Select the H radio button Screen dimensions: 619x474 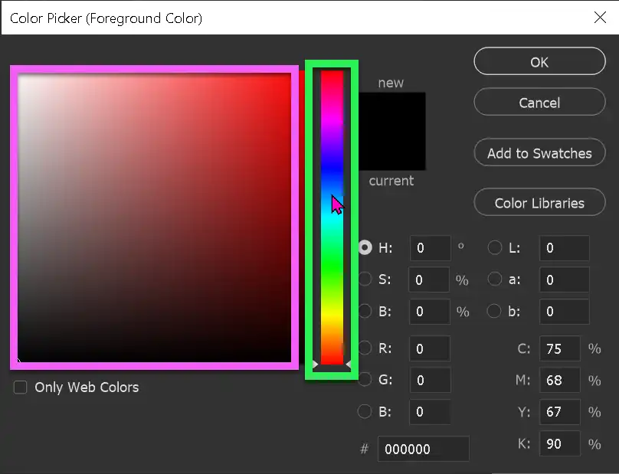coord(365,247)
